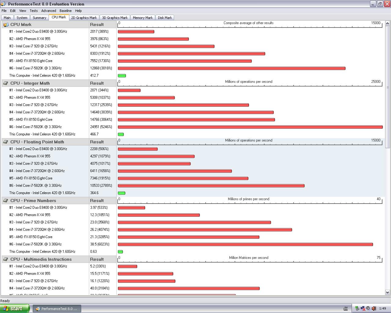The image size is (391, 313).
Task: Open the File menu
Action: (4, 11)
